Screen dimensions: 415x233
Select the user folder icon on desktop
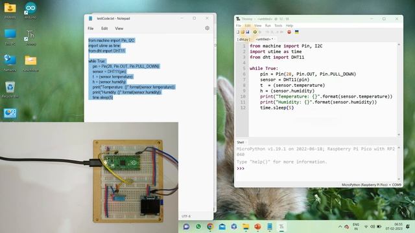point(10,10)
